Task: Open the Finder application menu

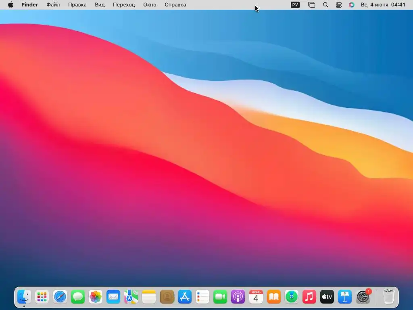Action: pyautogui.click(x=30, y=5)
